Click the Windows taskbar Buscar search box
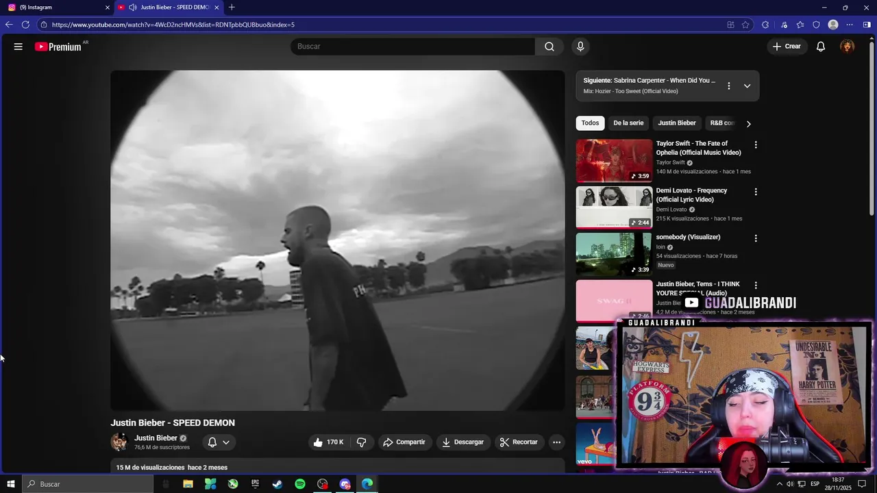Screen dimensions: 877x493 tap(88, 484)
